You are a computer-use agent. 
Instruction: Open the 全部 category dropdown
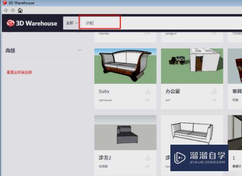pyautogui.click(x=71, y=23)
